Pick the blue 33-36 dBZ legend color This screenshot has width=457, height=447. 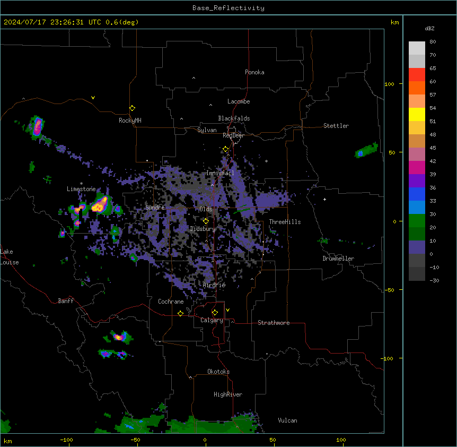[x=417, y=194]
